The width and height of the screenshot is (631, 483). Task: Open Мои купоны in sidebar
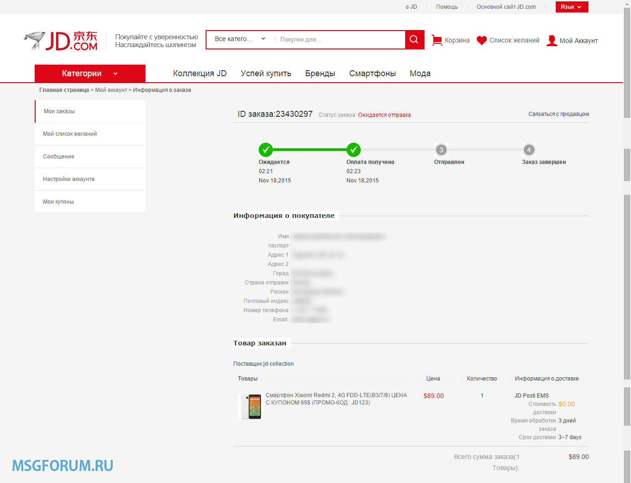(x=90, y=202)
